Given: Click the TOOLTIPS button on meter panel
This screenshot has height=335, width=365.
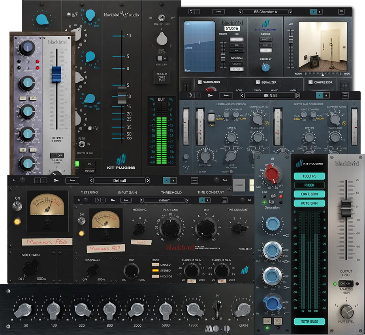Looking at the screenshot, I should (x=309, y=176).
